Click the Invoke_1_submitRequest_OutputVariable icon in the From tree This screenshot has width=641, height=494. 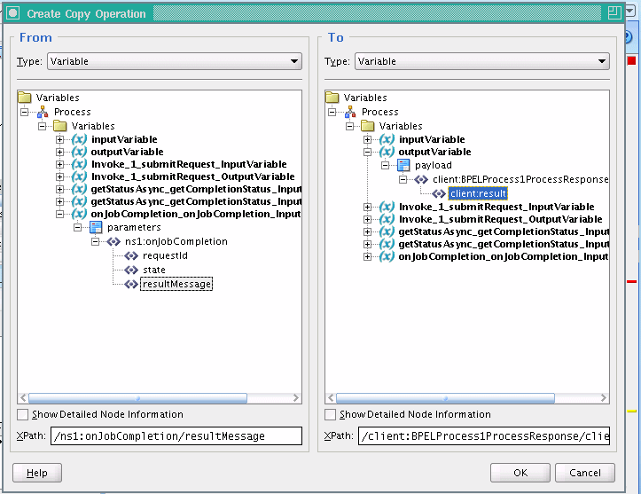(x=79, y=176)
